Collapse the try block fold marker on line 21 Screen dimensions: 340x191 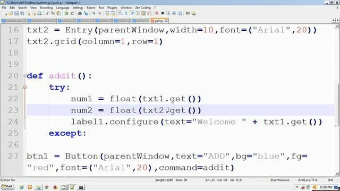point(25,87)
